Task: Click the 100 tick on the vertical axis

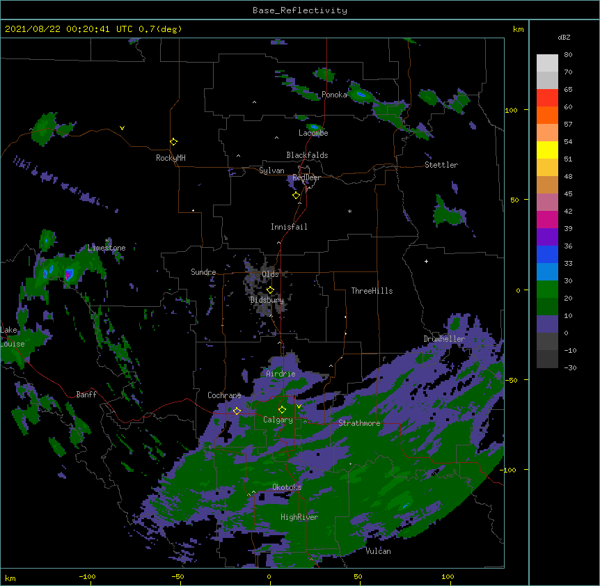Action: 511,110
